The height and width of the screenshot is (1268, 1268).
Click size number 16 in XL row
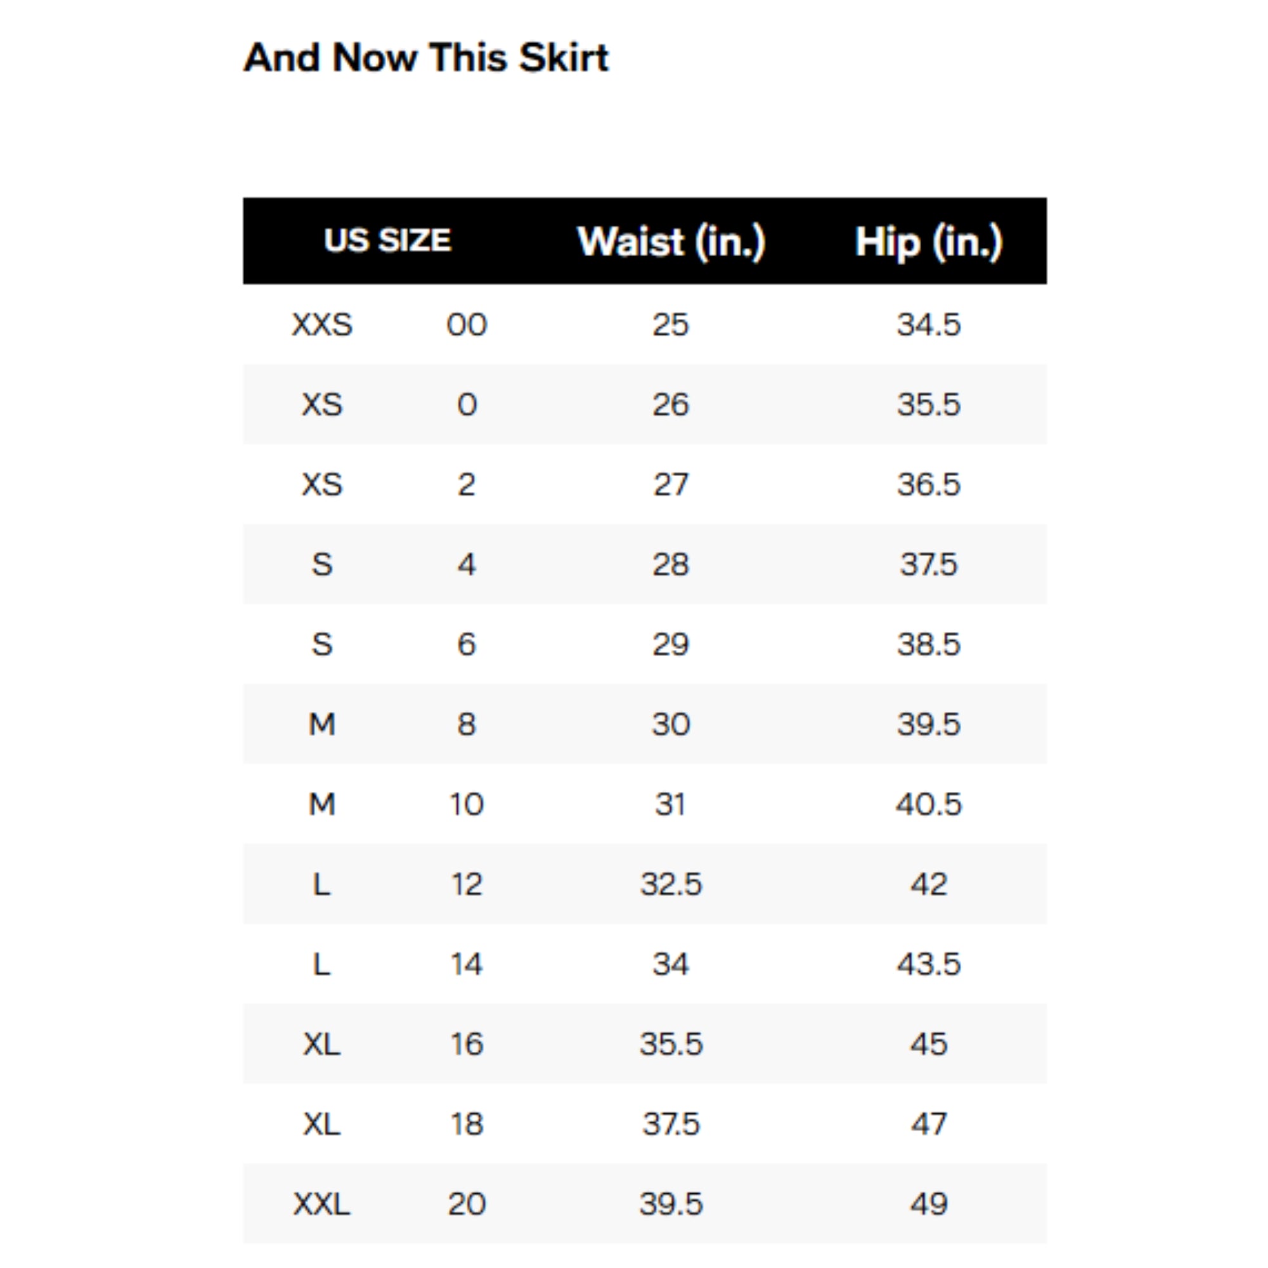467,1044
